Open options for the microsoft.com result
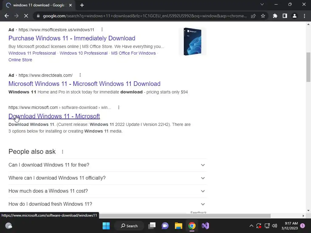The width and height of the screenshot is (311, 233). pyautogui.click(x=119, y=107)
